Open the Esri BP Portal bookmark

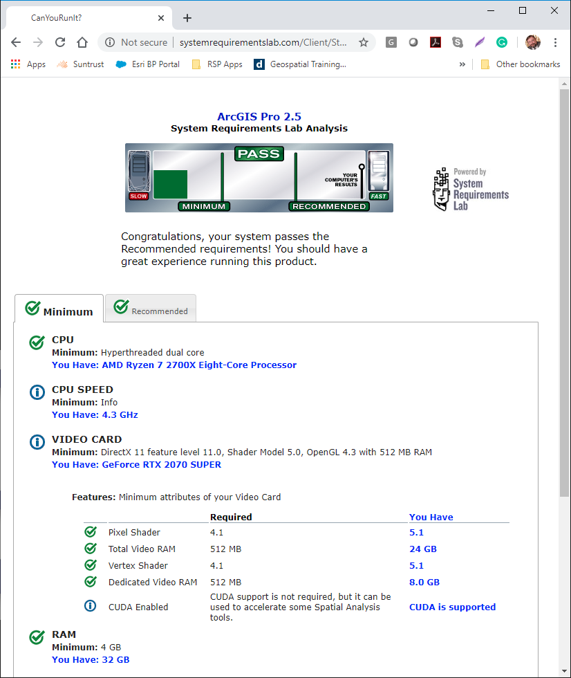point(148,64)
